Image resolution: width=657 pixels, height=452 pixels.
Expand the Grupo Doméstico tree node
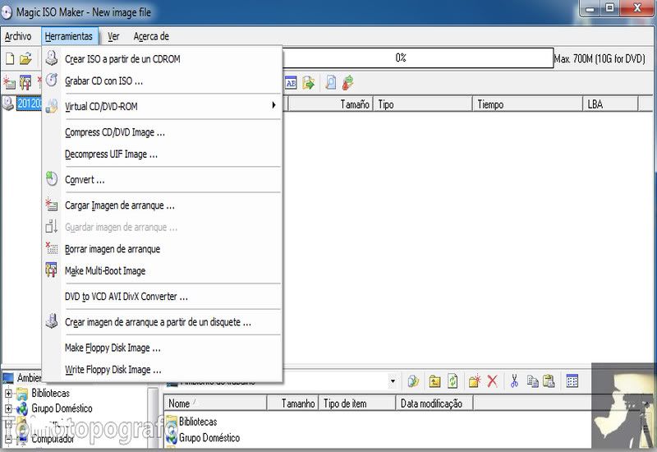click(x=8, y=408)
